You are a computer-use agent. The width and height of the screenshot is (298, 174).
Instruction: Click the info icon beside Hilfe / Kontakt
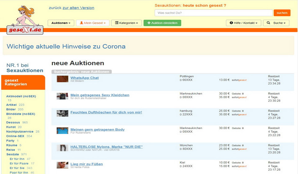coord(231,23)
